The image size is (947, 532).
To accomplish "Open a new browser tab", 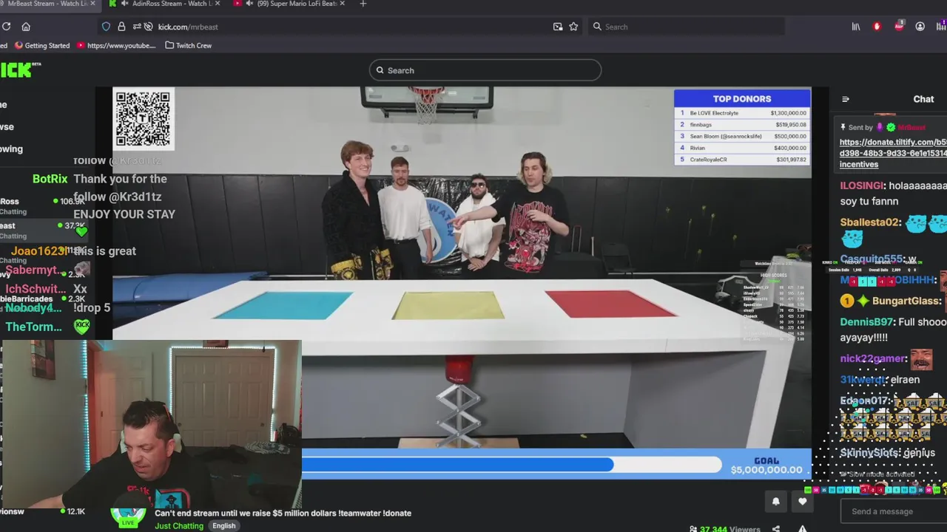I will coord(363,4).
